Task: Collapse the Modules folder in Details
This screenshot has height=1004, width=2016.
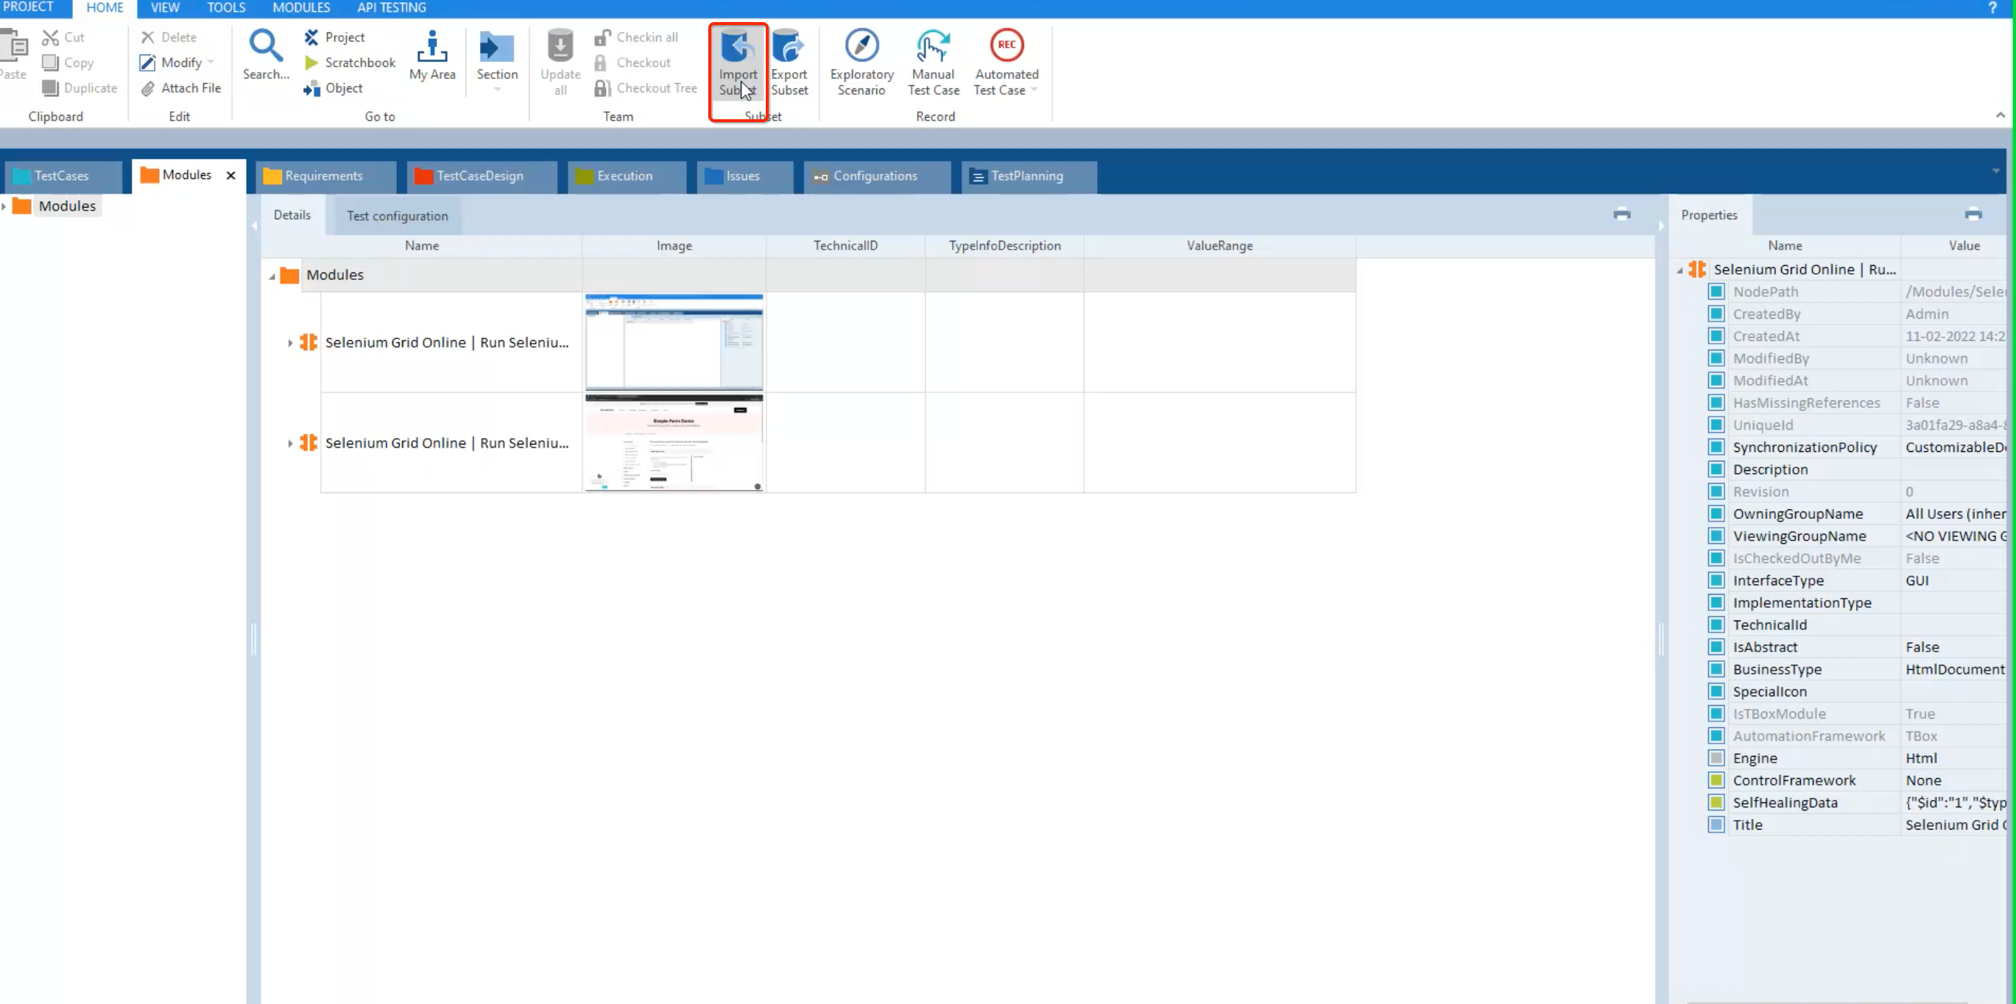Action: click(x=272, y=276)
